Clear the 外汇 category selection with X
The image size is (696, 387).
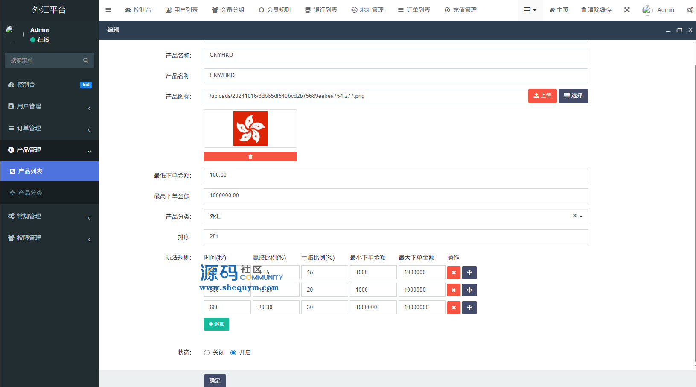pyautogui.click(x=574, y=216)
